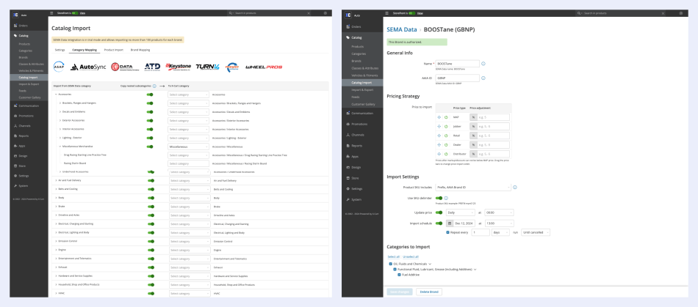Image resolution: width=698 pixels, height=307 pixels.
Task: Click the MAP price adjustment input
Action: 493,117
